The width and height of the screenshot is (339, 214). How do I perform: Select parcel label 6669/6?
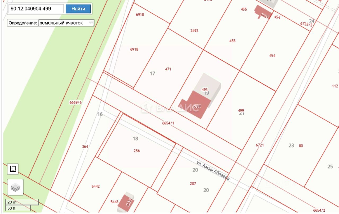pos(75,102)
